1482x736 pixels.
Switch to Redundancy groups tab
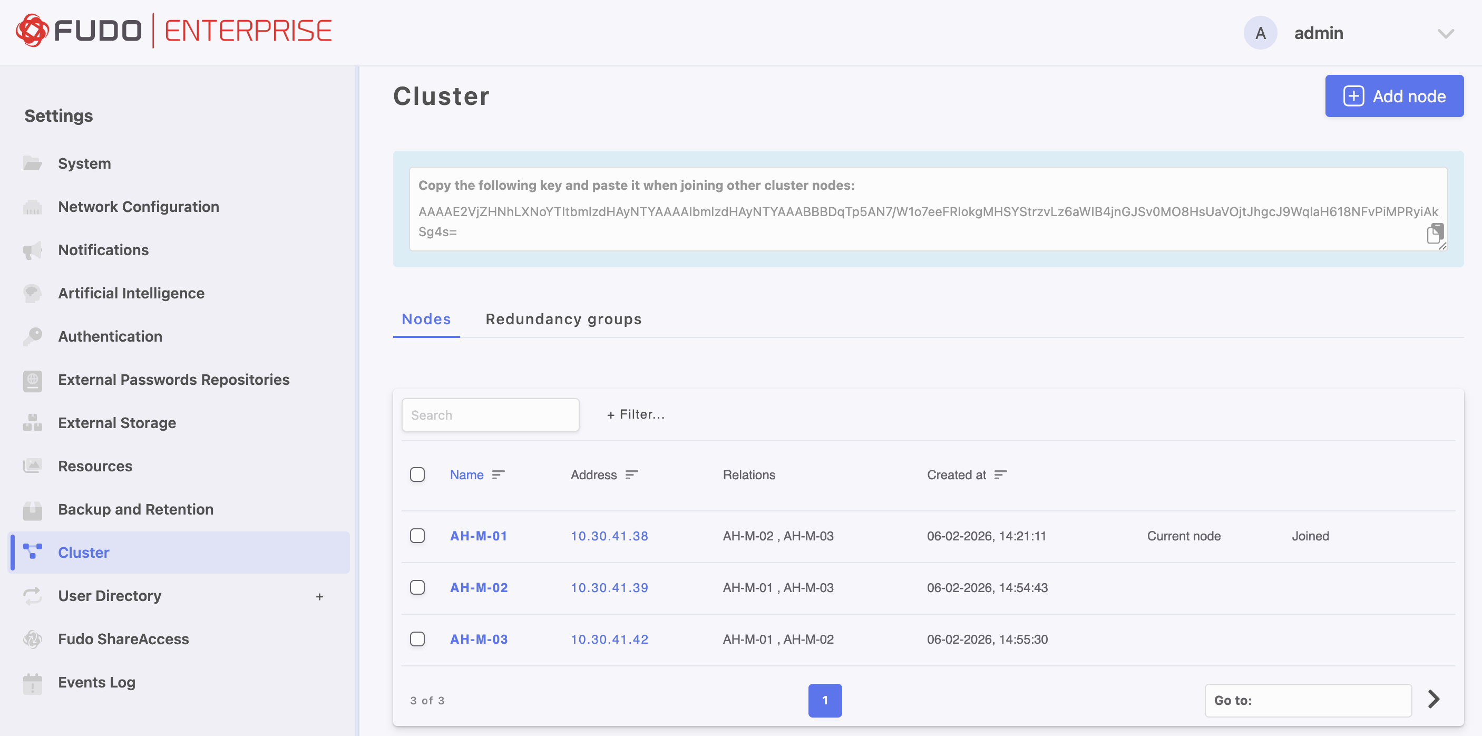563,319
